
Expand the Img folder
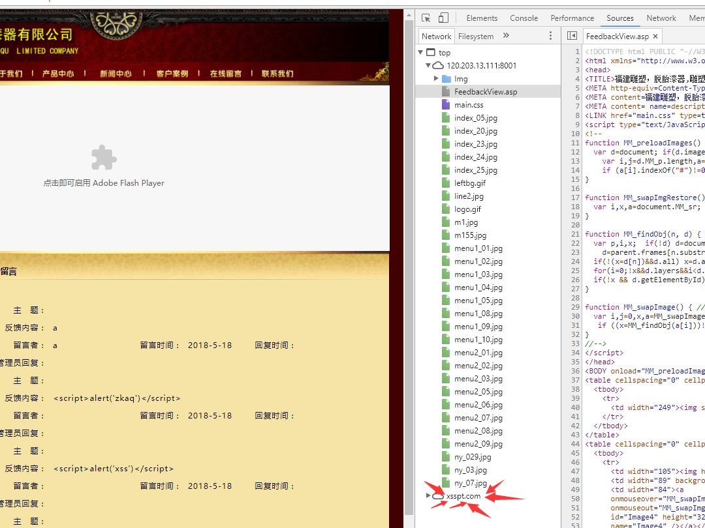[x=435, y=79]
